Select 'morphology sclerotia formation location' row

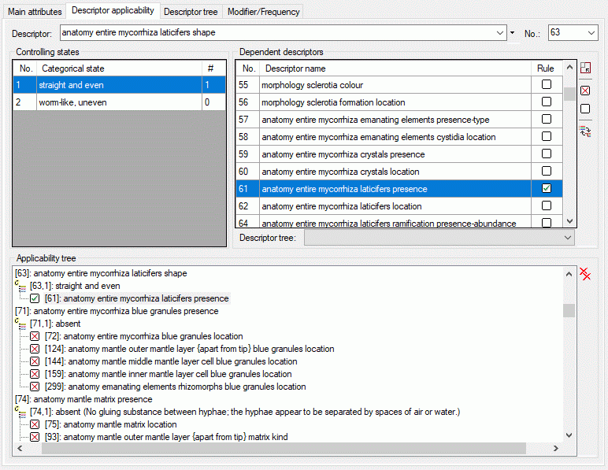tap(399, 102)
